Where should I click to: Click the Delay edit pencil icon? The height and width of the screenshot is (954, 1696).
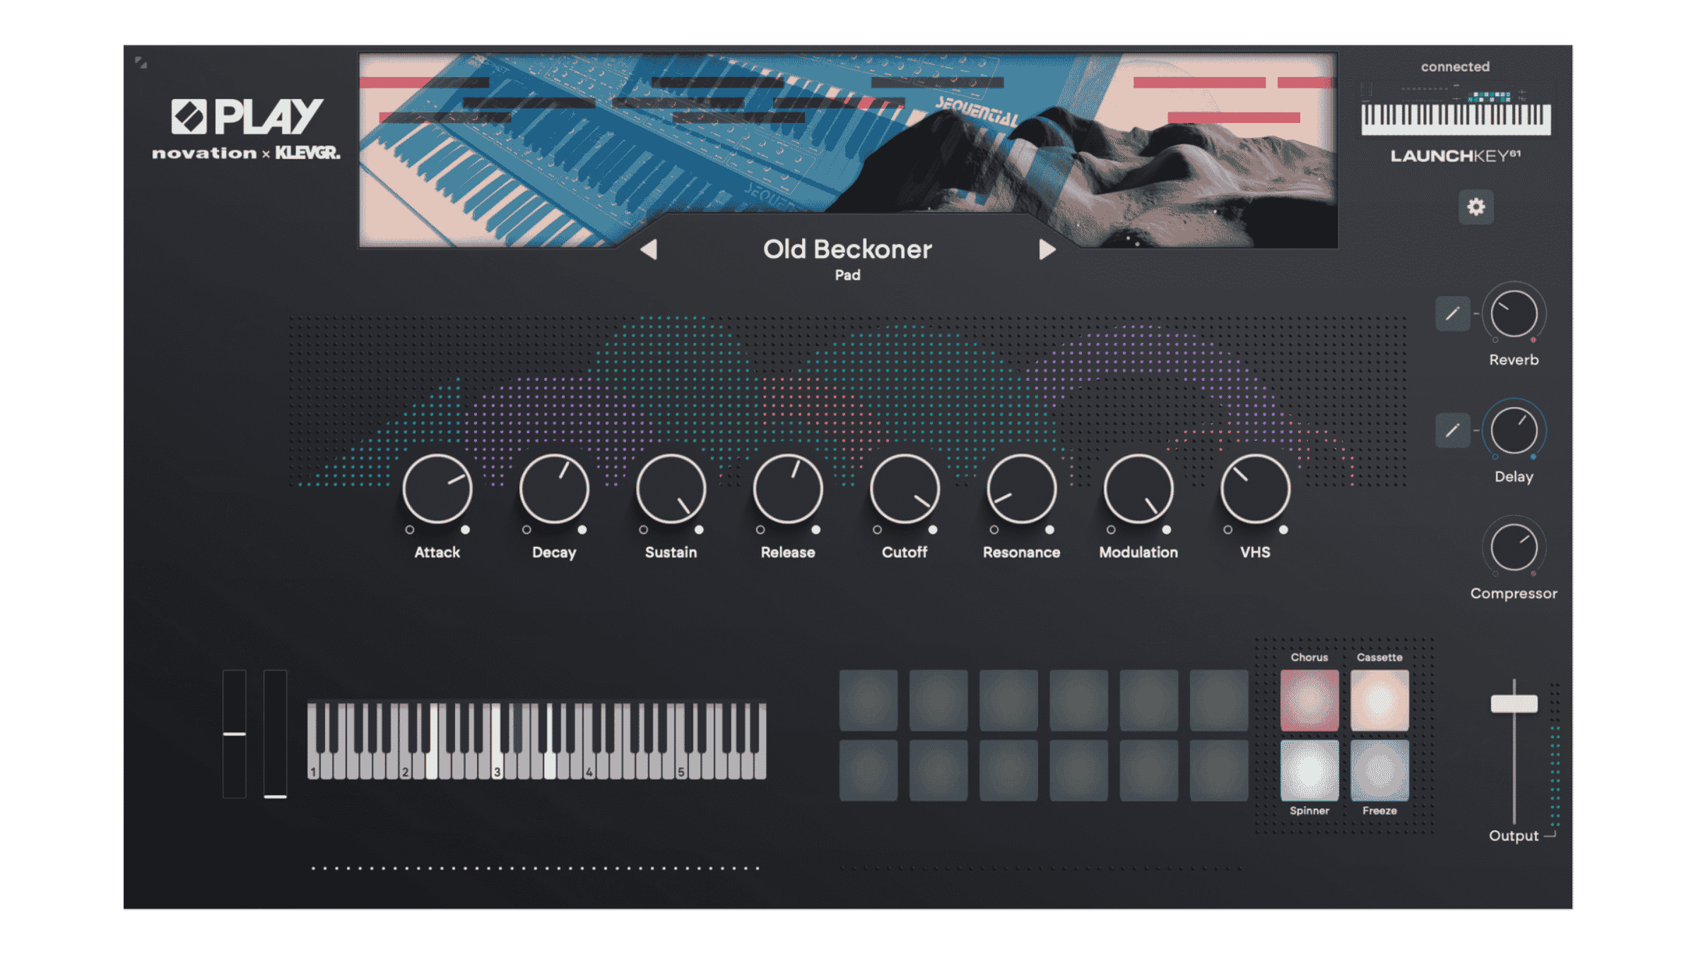1452,430
